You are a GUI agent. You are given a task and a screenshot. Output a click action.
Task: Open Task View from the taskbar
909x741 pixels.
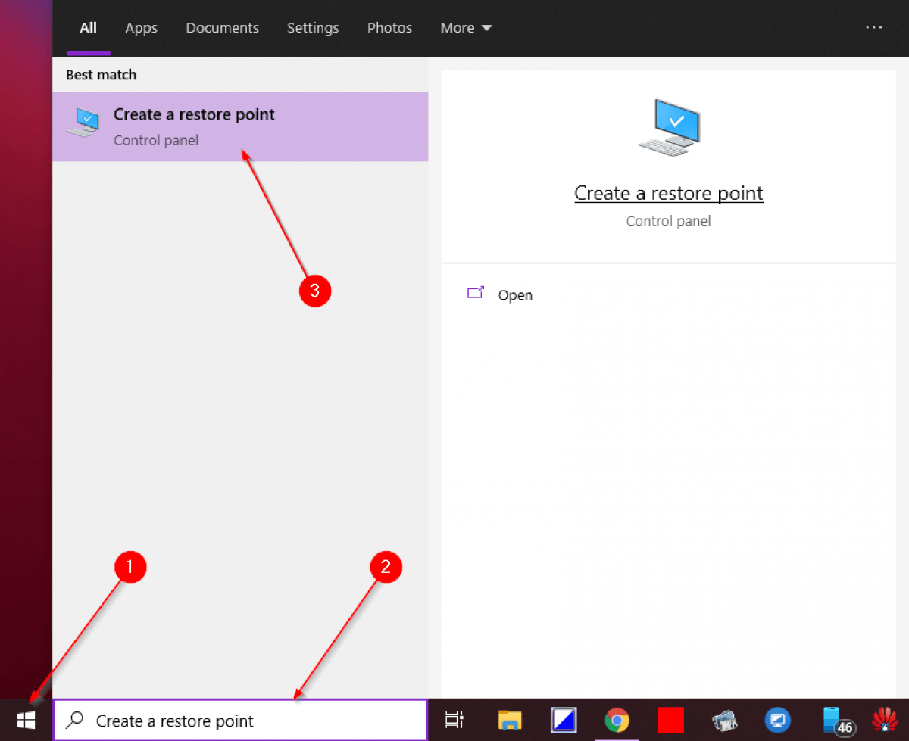click(x=454, y=721)
